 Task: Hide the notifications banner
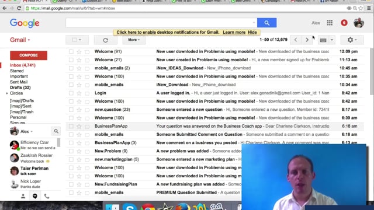click(252, 33)
